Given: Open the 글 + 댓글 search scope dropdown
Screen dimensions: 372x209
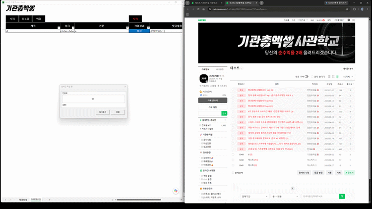Looking at the screenshot, I should [285, 197].
